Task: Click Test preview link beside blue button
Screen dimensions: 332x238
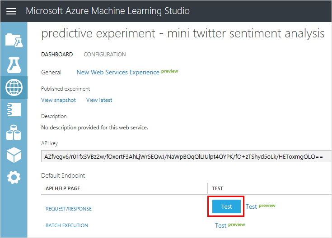Action: click(x=252, y=206)
